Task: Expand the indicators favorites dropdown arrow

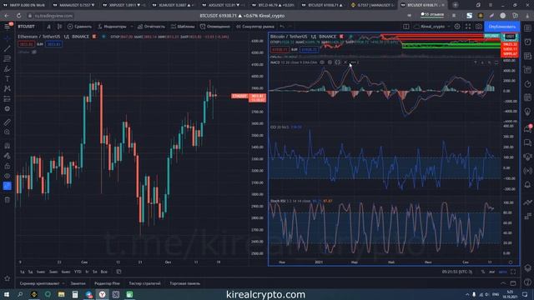Action: pyautogui.click(x=132, y=27)
